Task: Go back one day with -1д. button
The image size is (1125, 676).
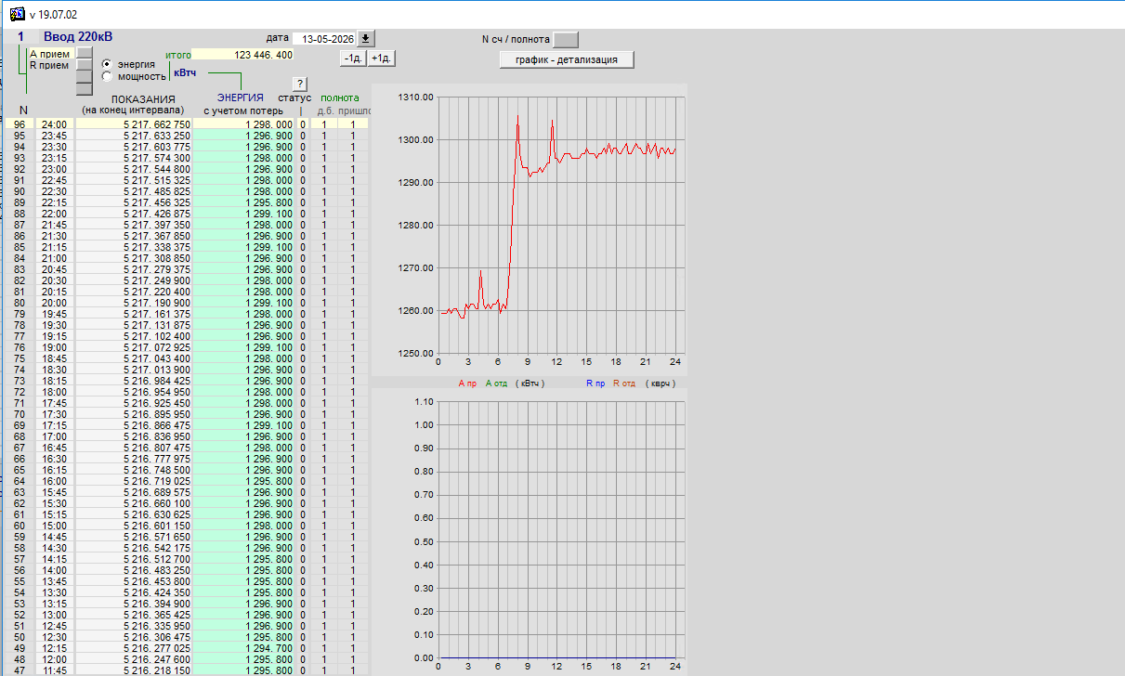Action: [x=353, y=58]
